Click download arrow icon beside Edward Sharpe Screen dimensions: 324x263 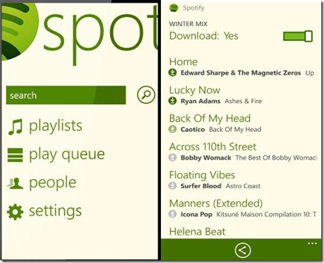[173, 73]
